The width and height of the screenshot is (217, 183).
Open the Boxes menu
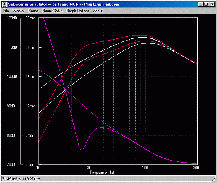33,11
